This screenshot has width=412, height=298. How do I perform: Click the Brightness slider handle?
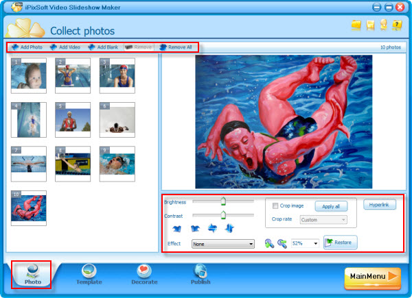(x=223, y=201)
